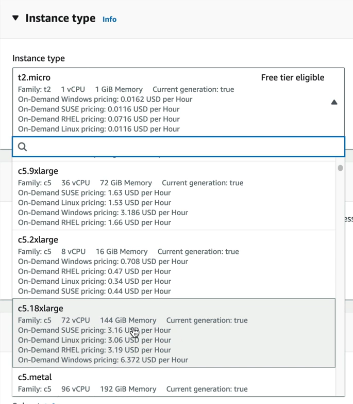
Task: Click c5.9xlarge SUSE pricing 1.63 USD line
Action: (94, 193)
